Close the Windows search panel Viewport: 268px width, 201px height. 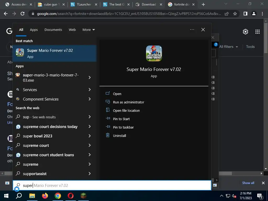pos(203,30)
